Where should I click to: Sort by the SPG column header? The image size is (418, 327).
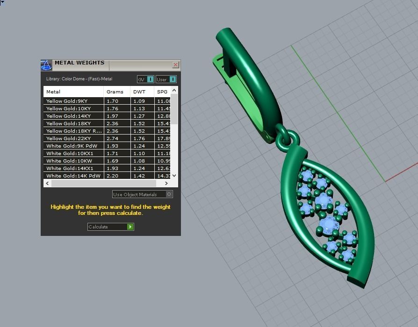[162, 92]
